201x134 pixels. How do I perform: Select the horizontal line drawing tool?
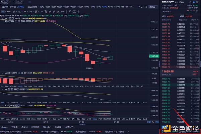tap(9, 12)
